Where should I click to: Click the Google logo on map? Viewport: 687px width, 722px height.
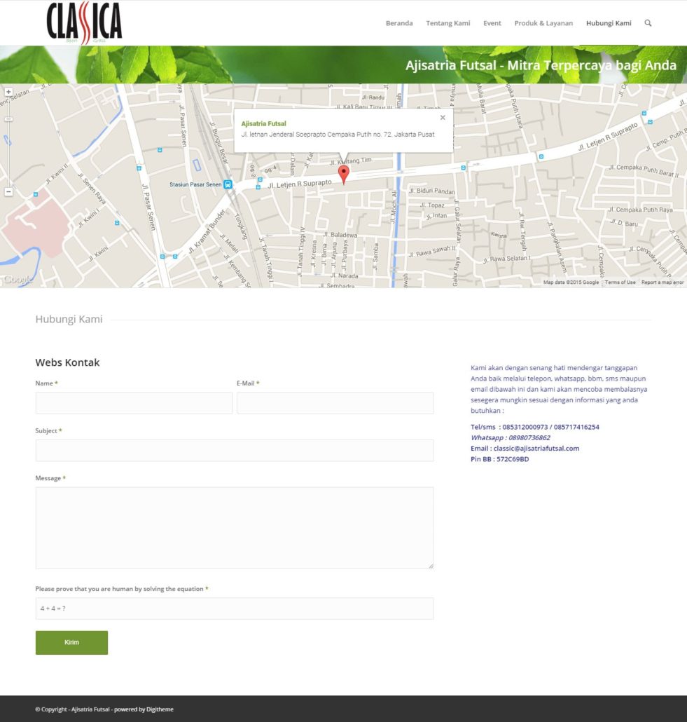[17, 280]
